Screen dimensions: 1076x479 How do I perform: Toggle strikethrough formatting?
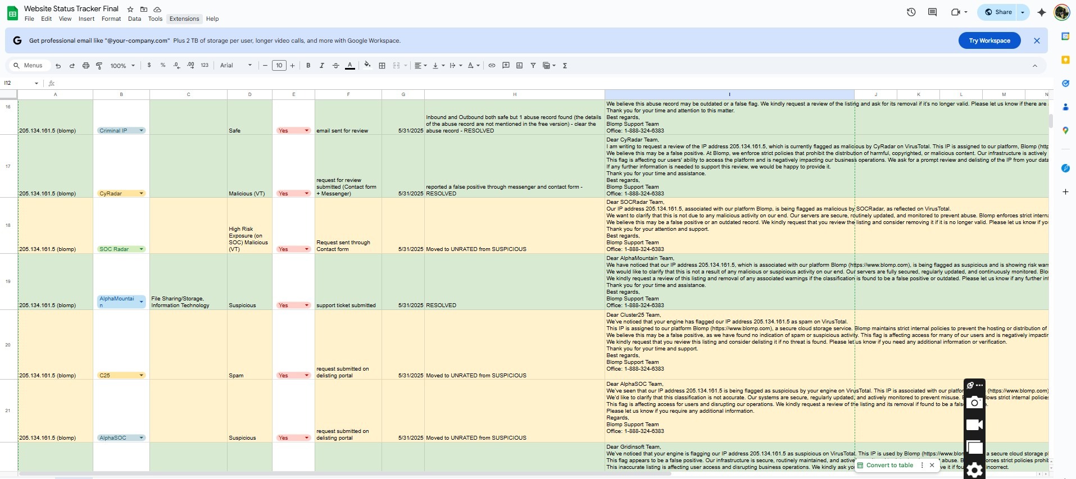pyautogui.click(x=336, y=66)
